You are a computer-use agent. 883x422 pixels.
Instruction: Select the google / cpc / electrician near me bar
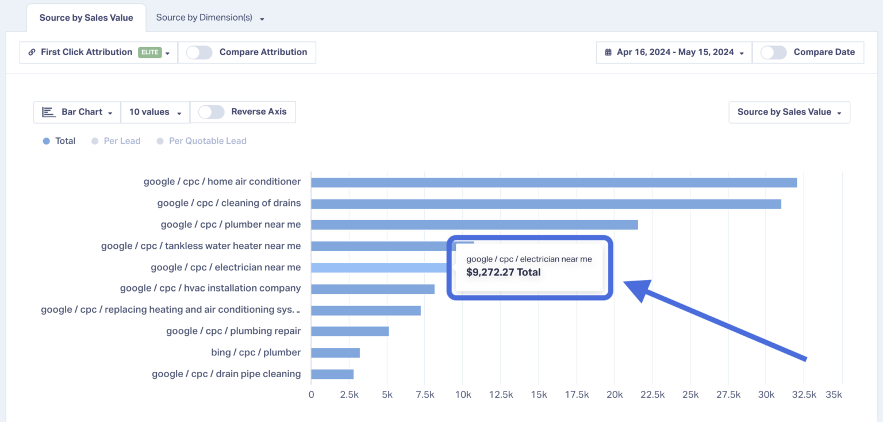point(374,267)
